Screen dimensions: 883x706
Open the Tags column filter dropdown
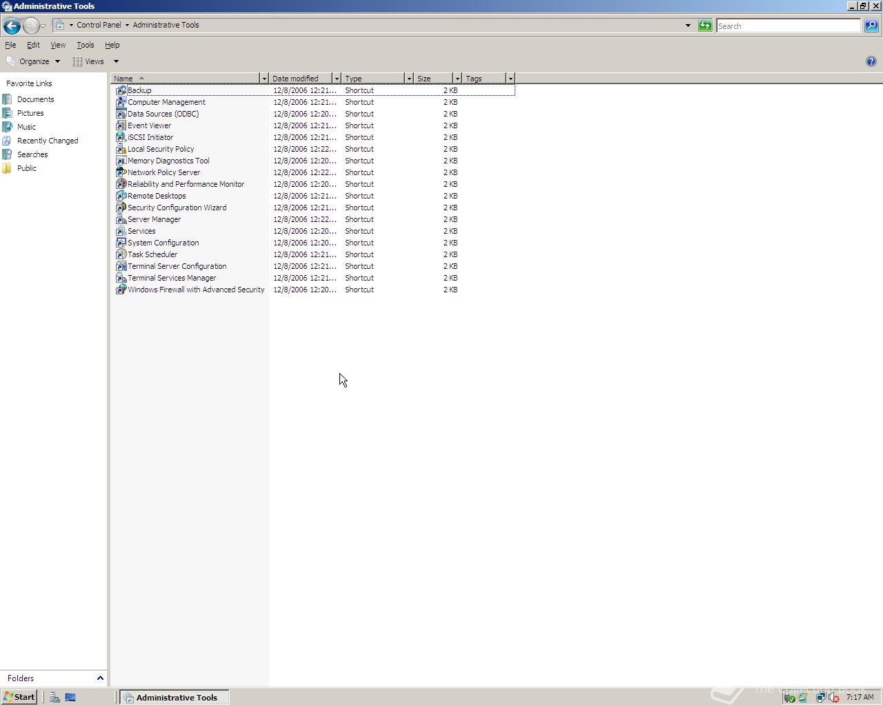[510, 79]
